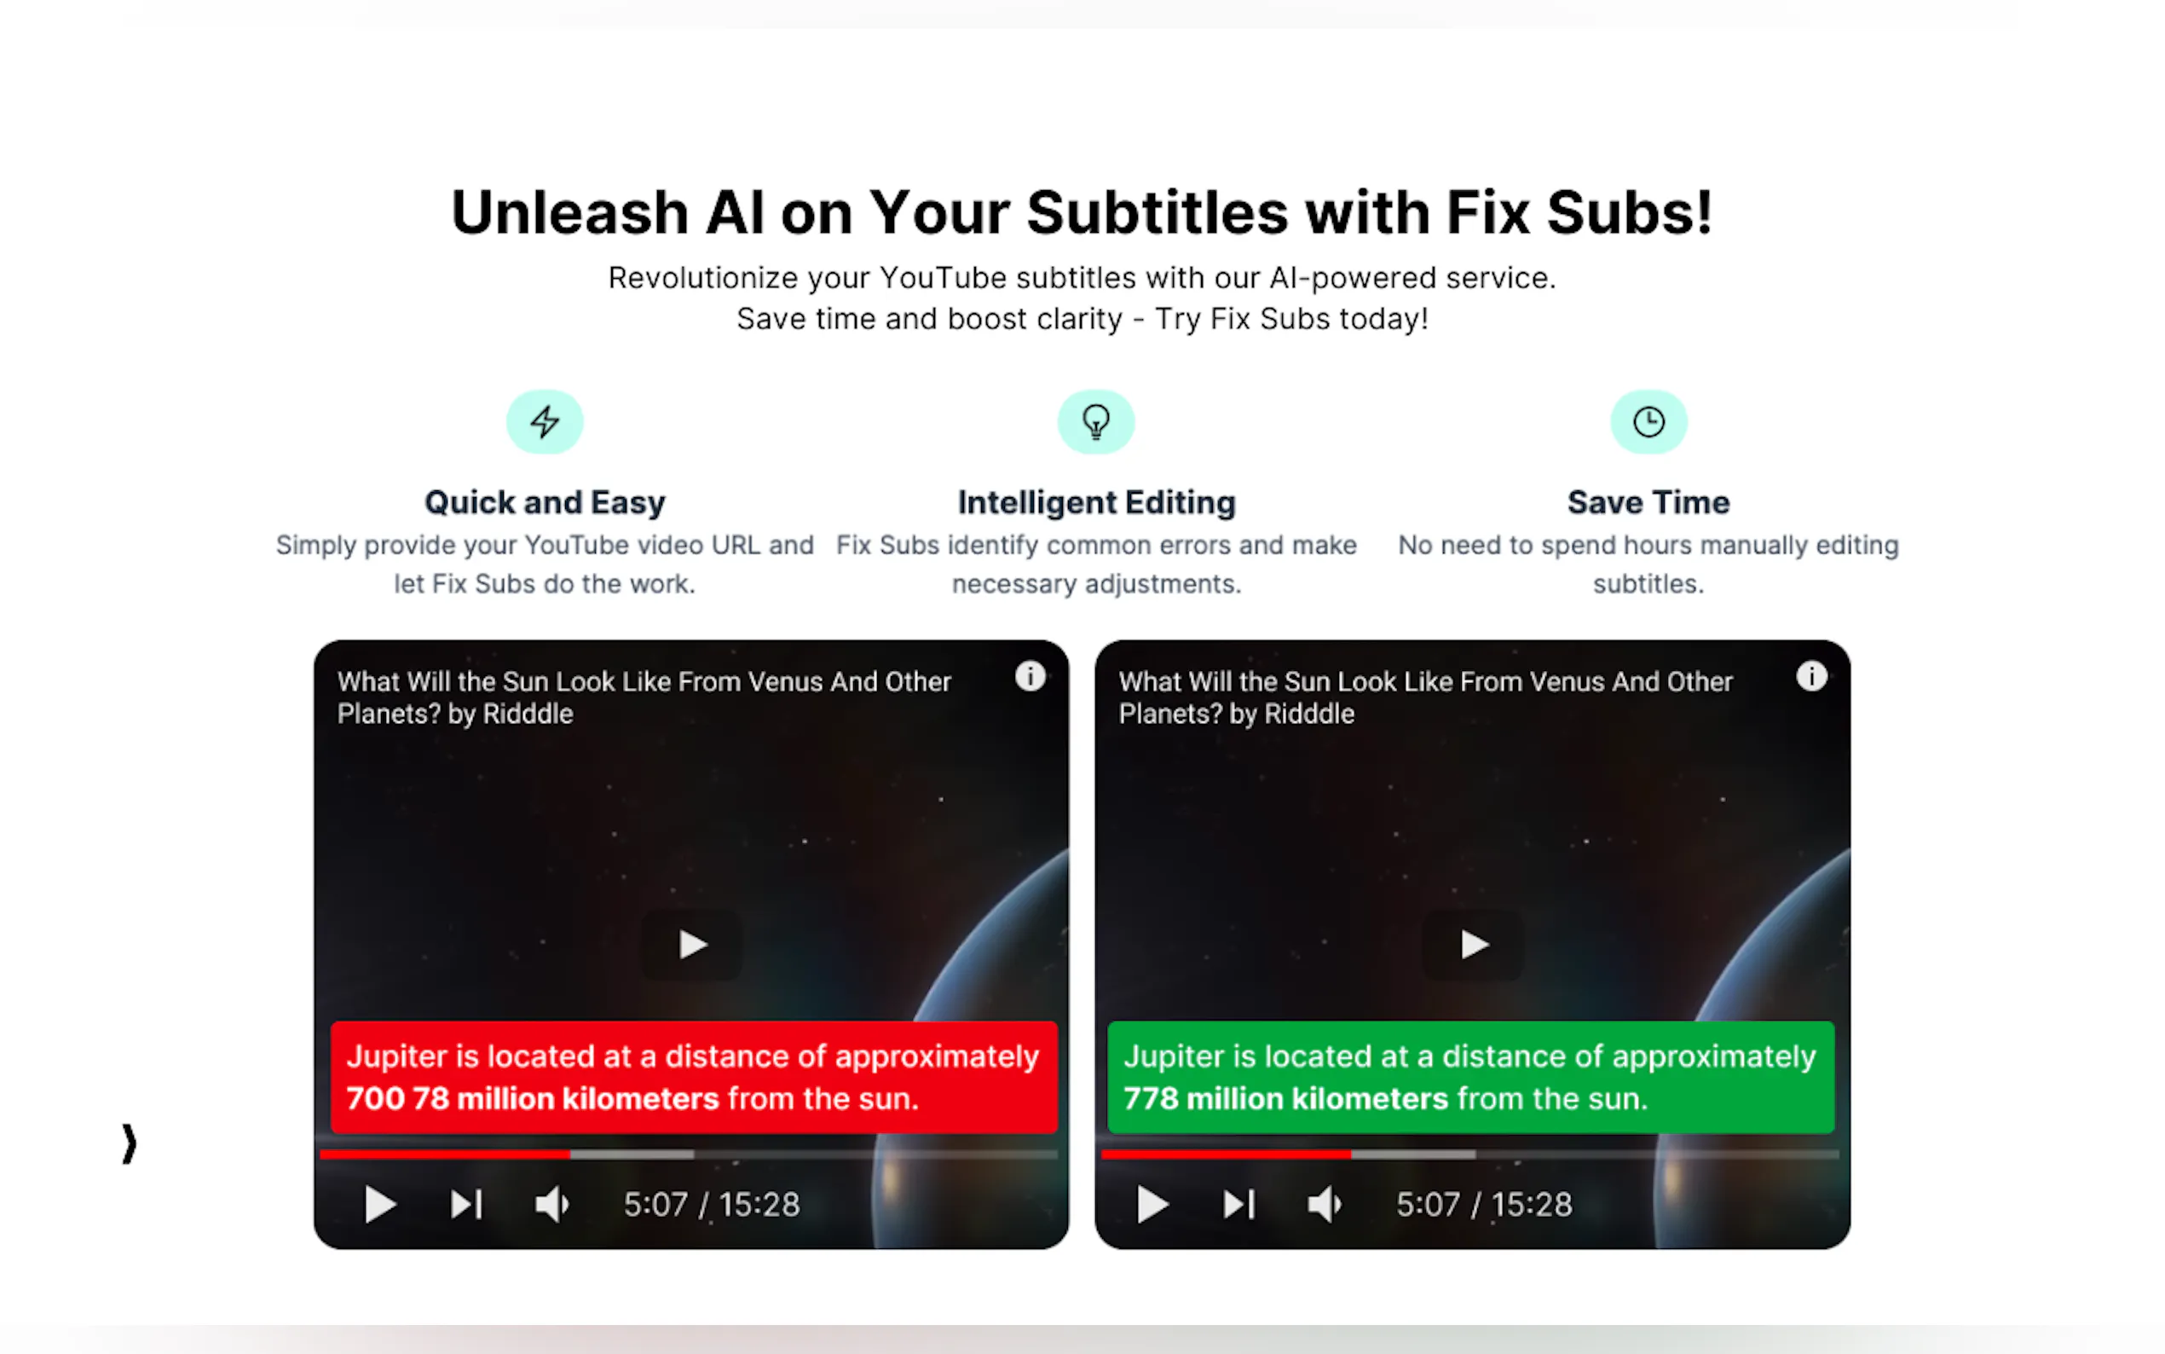Start left video with bottom play button
The height and width of the screenshot is (1354, 2165).
379,1205
